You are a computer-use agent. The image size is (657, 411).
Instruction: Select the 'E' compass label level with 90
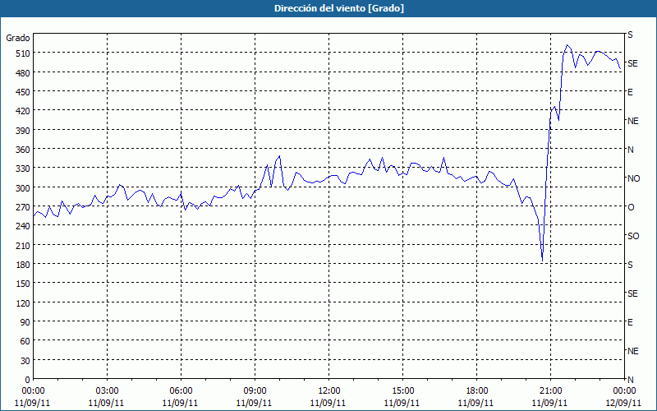point(630,322)
